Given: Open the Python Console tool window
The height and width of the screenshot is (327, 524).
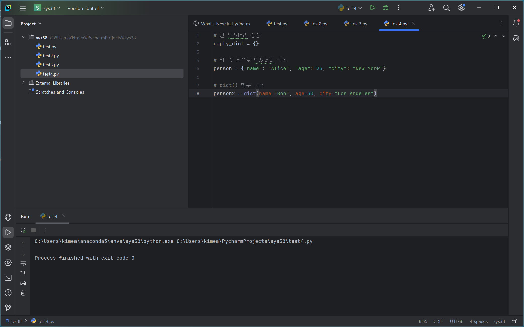Looking at the screenshot, I should point(8,217).
